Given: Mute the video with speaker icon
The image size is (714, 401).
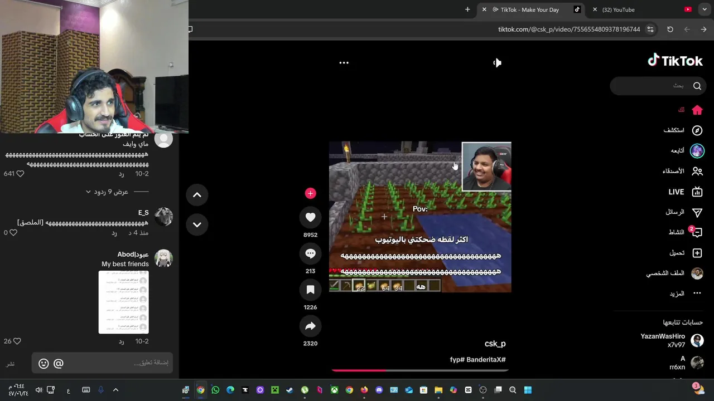Looking at the screenshot, I should [x=498, y=63].
